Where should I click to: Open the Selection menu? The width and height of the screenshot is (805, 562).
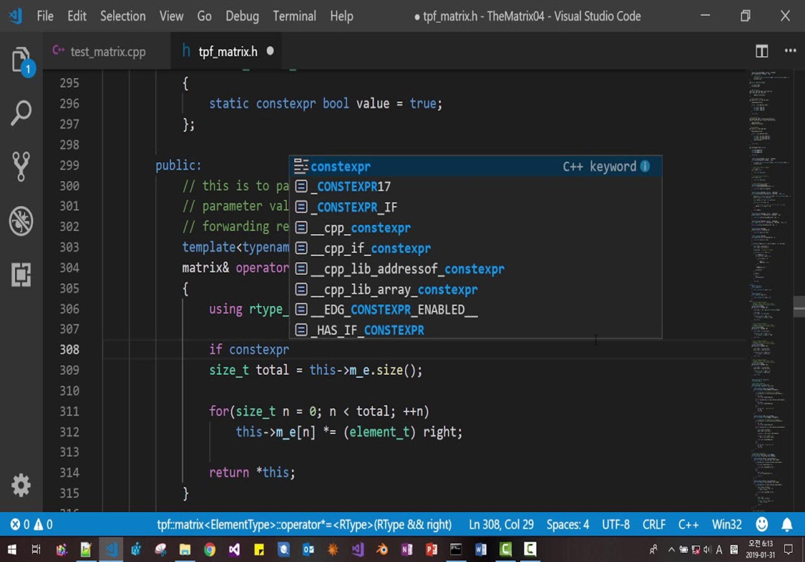[x=123, y=16]
